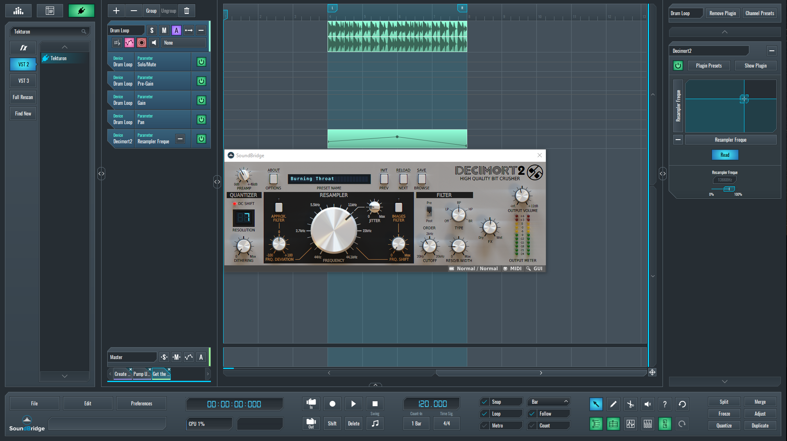
Task: Choose the scissors cut tool
Action: pyautogui.click(x=630, y=404)
